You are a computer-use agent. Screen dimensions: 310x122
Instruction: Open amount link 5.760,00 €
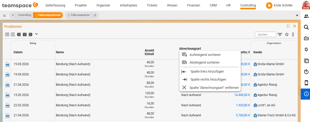(x=243, y=116)
